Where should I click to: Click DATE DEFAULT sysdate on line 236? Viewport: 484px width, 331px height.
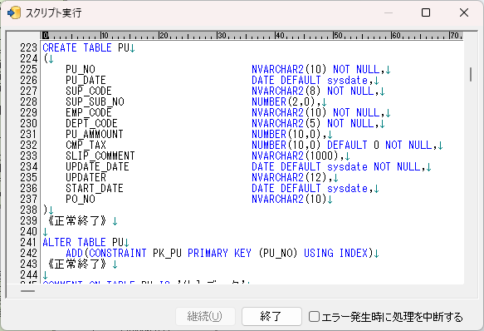pyautogui.click(x=310, y=189)
